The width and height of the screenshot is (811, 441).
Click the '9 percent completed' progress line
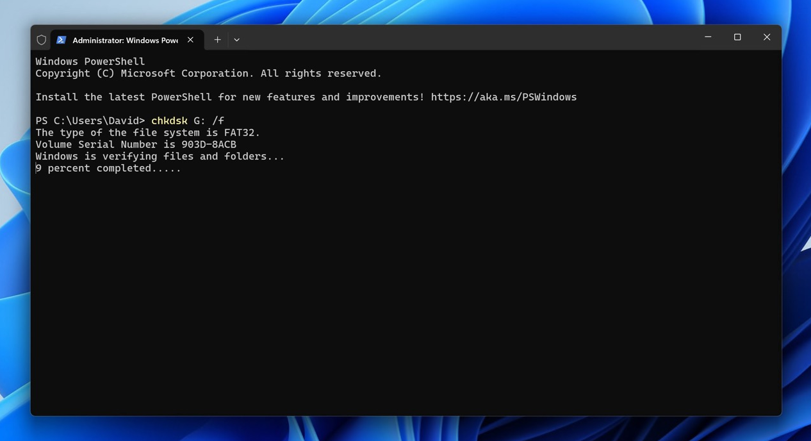point(108,169)
